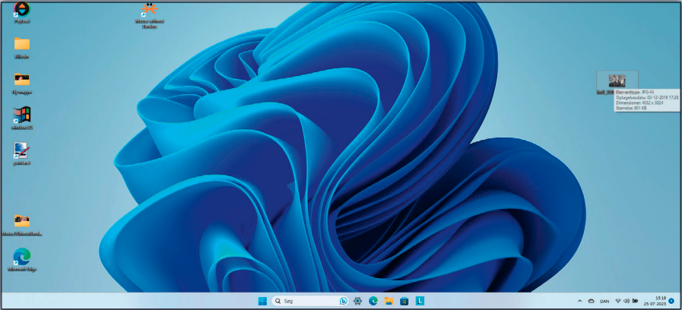Open Microsoft Store from the taskbar
682x310 pixels.
click(x=404, y=301)
